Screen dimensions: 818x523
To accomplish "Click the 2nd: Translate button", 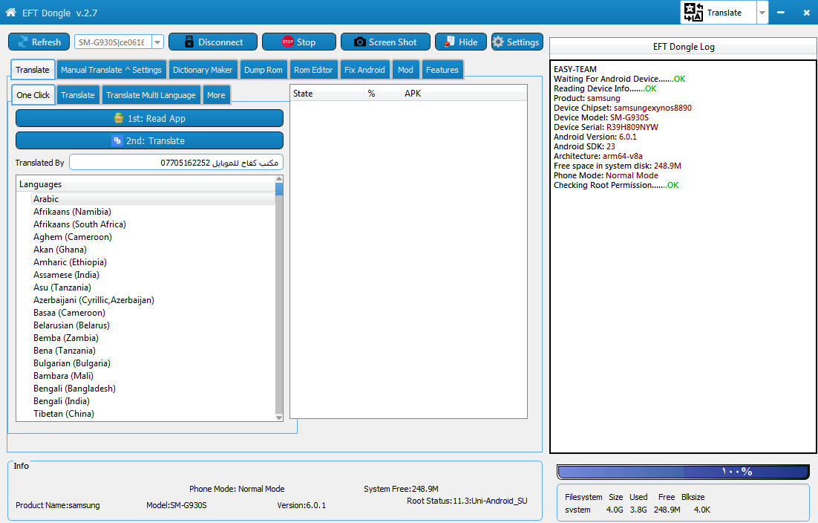I will pyautogui.click(x=150, y=141).
